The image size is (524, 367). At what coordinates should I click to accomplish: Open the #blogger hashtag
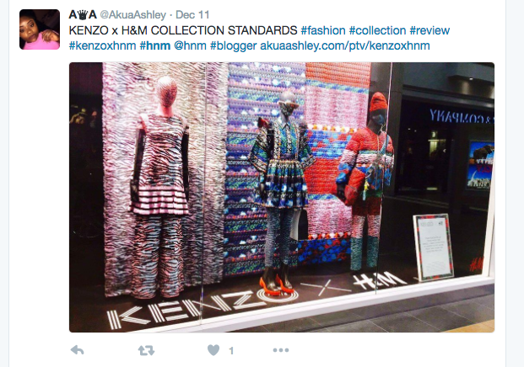[233, 45]
